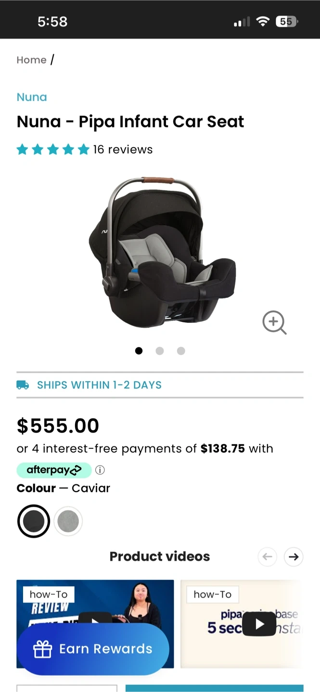Tap the five-star rating

tap(53, 149)
